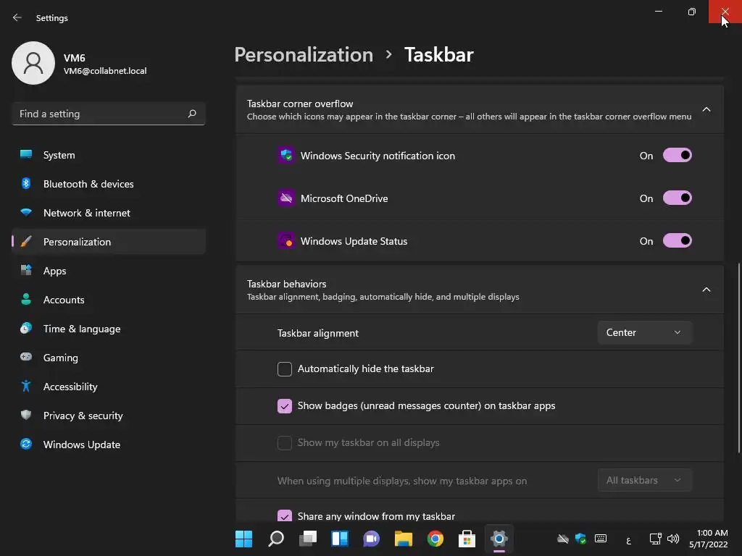Open Microsoft Store taskbar icon
This screenshot has width=742, height=556.
[x=467, y=539]
